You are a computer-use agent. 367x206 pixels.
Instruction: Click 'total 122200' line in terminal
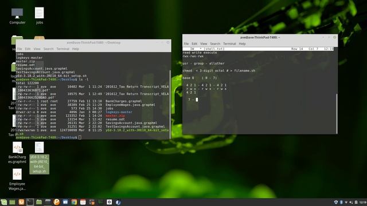pyautogui.click(x=28, y=83)
